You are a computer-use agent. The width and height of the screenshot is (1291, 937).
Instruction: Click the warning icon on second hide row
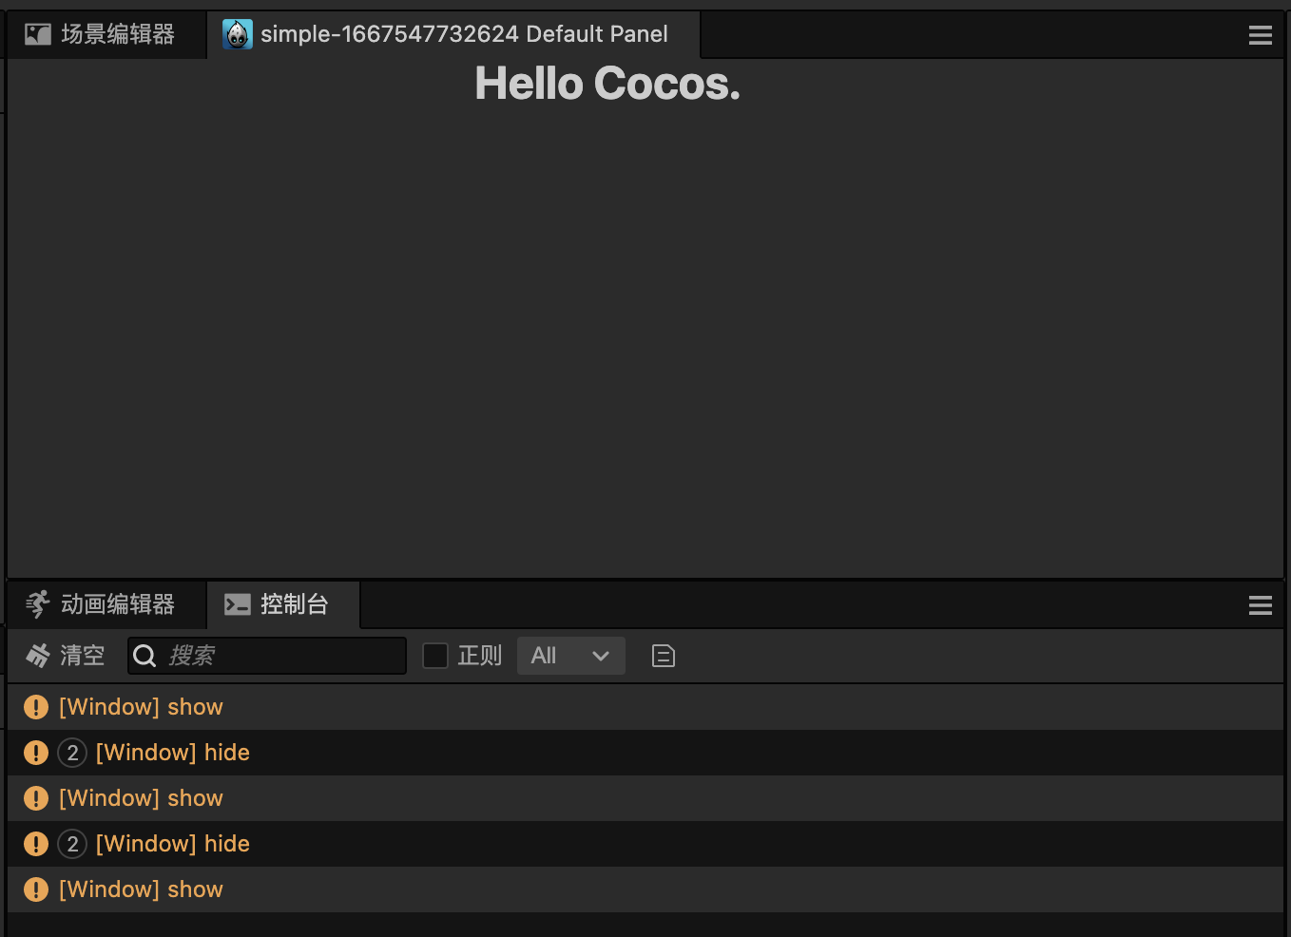[36, 844]
